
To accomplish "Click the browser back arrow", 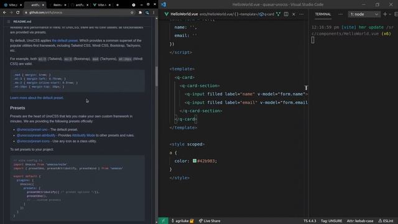I will [x=4, y=12].
